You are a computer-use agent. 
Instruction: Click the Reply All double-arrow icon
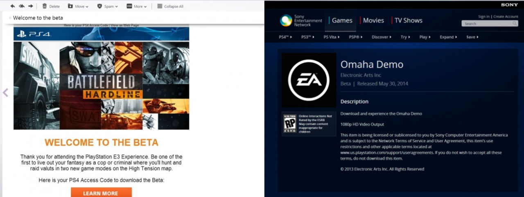pyautogui.click(x=21, y=6)
